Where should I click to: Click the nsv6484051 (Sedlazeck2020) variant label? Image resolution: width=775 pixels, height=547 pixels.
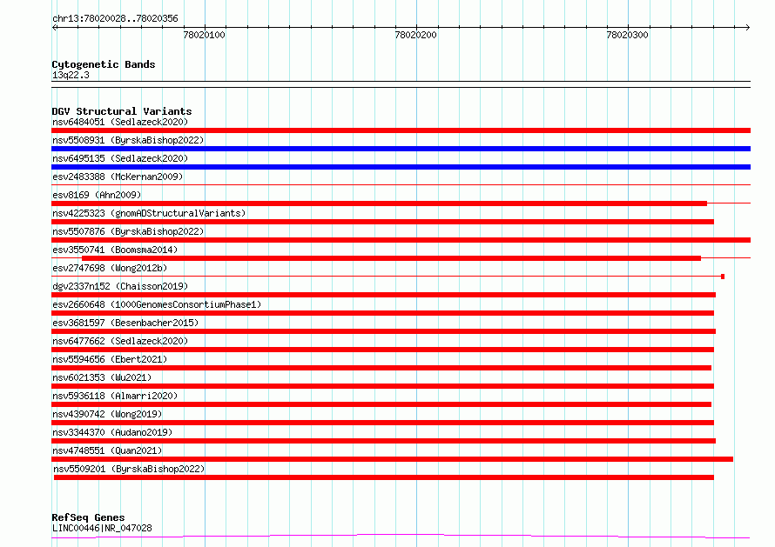120,122
